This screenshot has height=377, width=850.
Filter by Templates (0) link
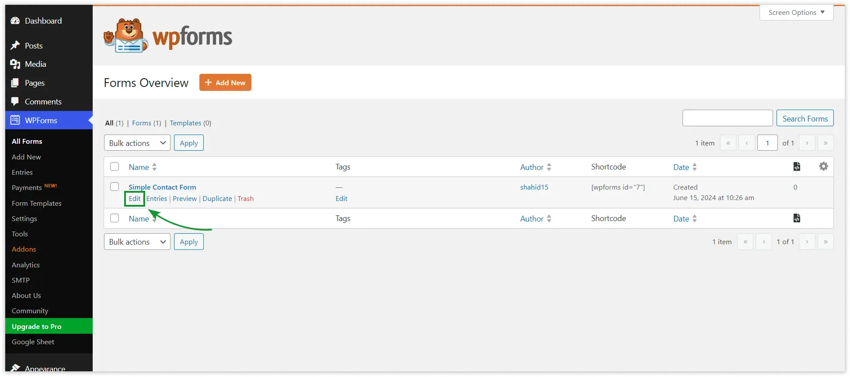click(191, 123)
